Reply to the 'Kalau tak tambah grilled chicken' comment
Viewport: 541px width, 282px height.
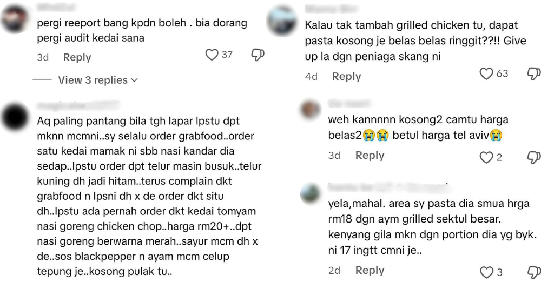(x=346, y=77)
